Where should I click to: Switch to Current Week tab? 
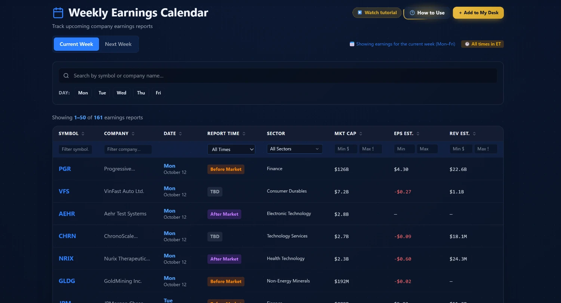click(x=76, y=44)
